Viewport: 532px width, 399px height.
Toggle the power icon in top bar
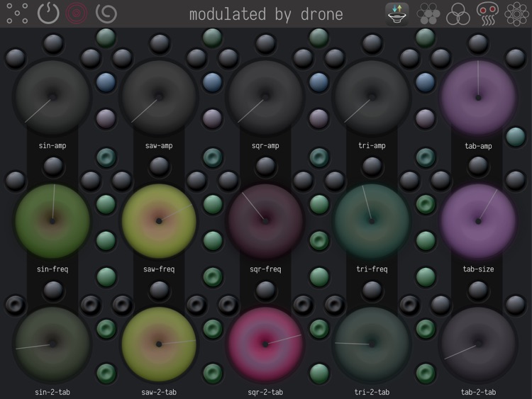tap(48, 13)
